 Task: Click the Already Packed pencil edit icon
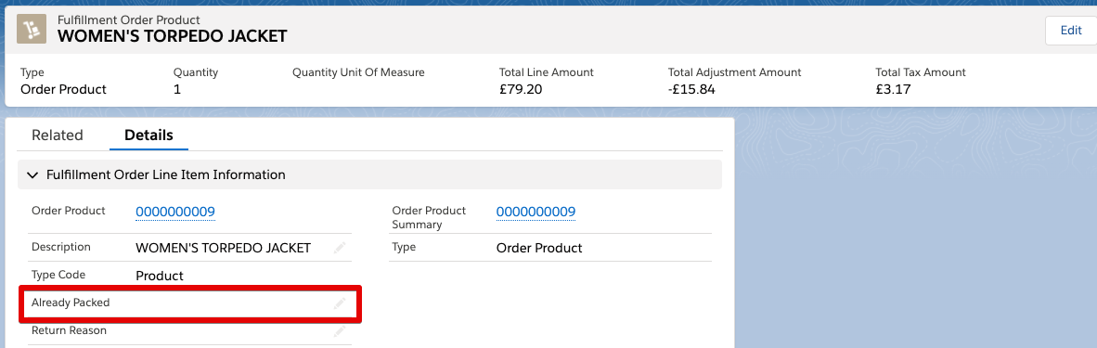coord(340,303)
